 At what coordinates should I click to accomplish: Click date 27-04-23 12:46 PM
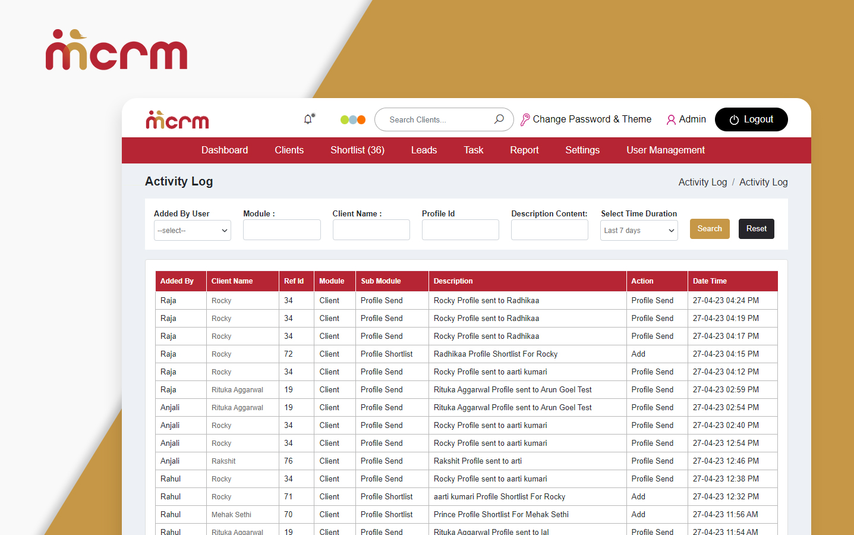pos(726,461)
